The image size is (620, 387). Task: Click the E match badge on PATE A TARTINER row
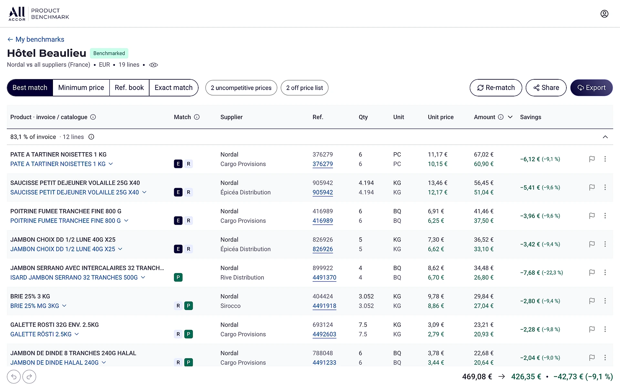[x=178, y=164]
